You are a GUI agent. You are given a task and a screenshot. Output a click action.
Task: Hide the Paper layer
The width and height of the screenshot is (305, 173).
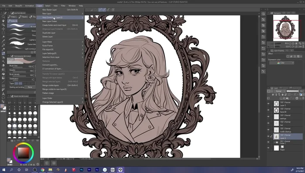click(268, 148)
